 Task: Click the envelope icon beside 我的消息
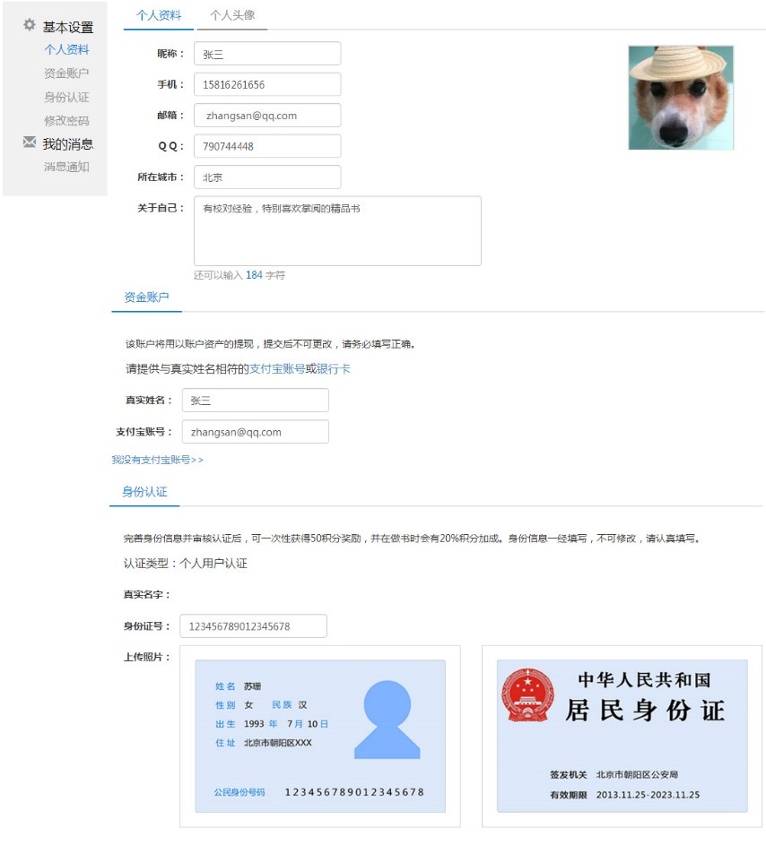tap(30, 142)
